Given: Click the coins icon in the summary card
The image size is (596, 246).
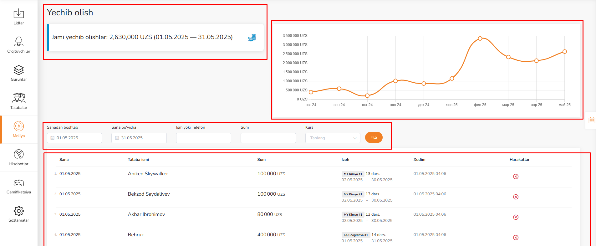Looking at the screenshot, I should pyautogui.click(x=252, y=38).
